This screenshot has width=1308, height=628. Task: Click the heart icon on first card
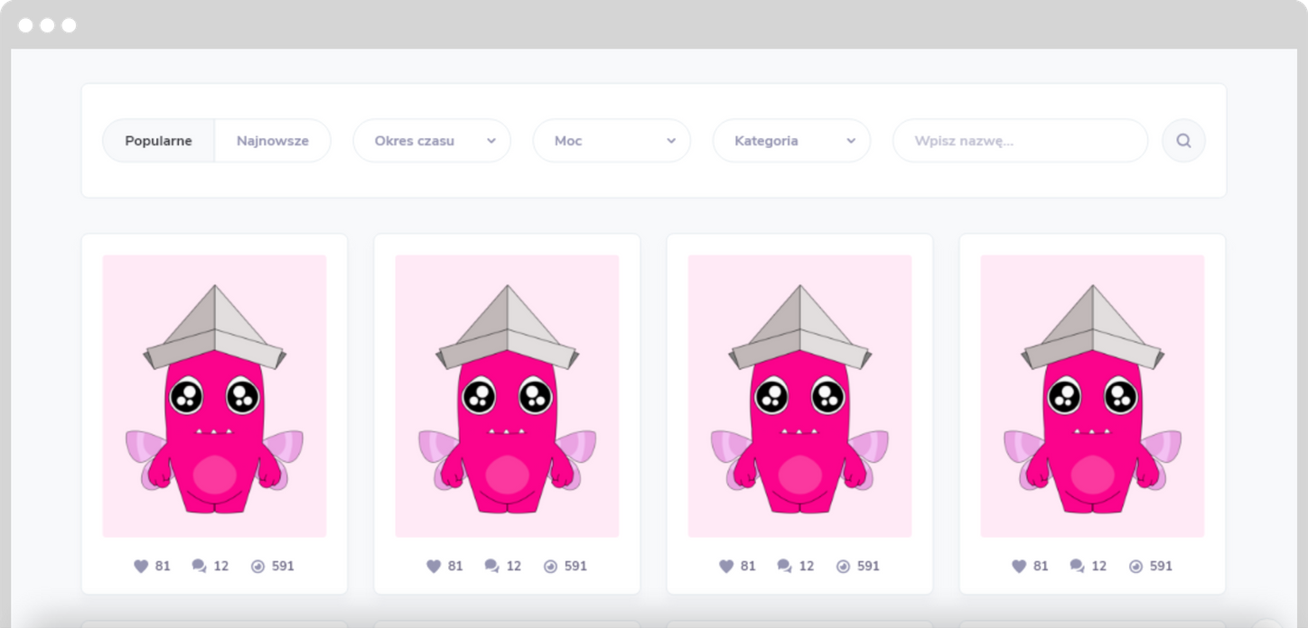point(141,567)
